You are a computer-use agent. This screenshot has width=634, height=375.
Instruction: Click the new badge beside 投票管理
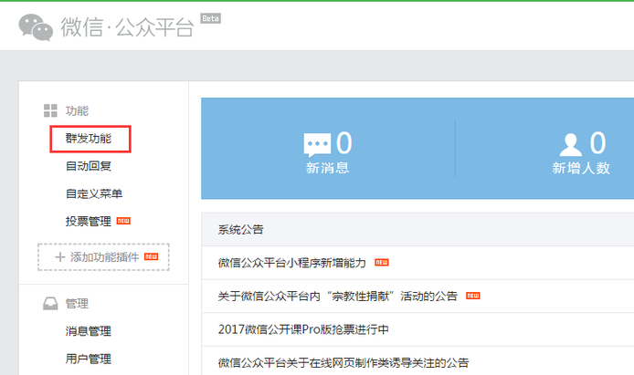pyautogui.click(x=123, y=221)
